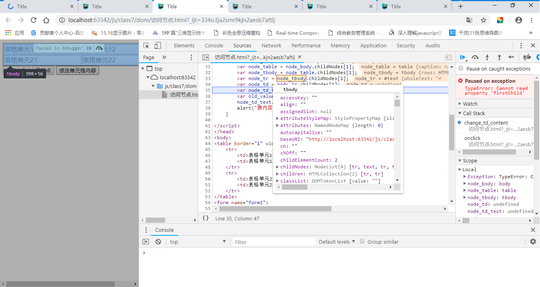Reload the page in Chrome
The width and height of the screenshot is (540, 287).
coord(34,20)
